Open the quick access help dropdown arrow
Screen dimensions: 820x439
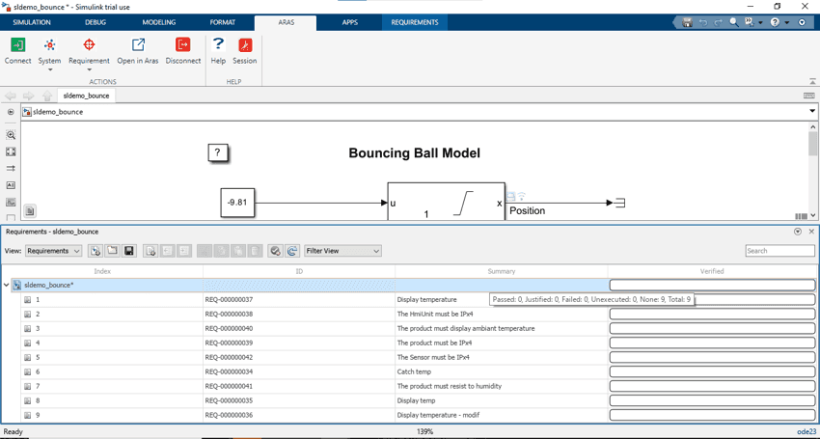click(x=786, y=22)
